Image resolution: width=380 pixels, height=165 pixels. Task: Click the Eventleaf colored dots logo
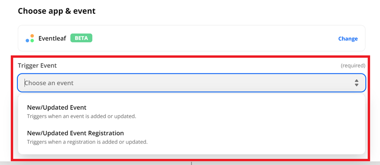click(x=30, y=38)
